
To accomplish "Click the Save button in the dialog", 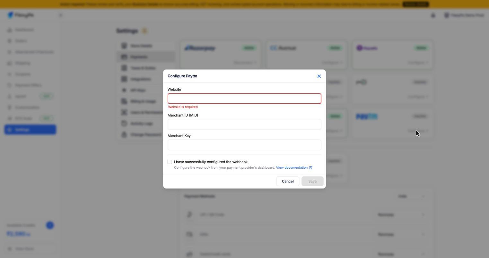I will point(312,181).
